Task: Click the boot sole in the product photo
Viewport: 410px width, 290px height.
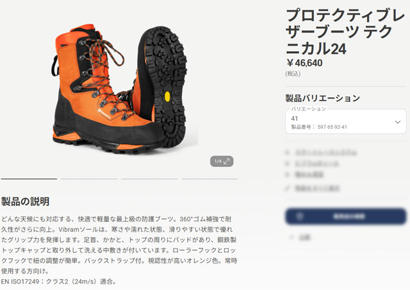Action: pyautogui.click(x=165, y=85)
